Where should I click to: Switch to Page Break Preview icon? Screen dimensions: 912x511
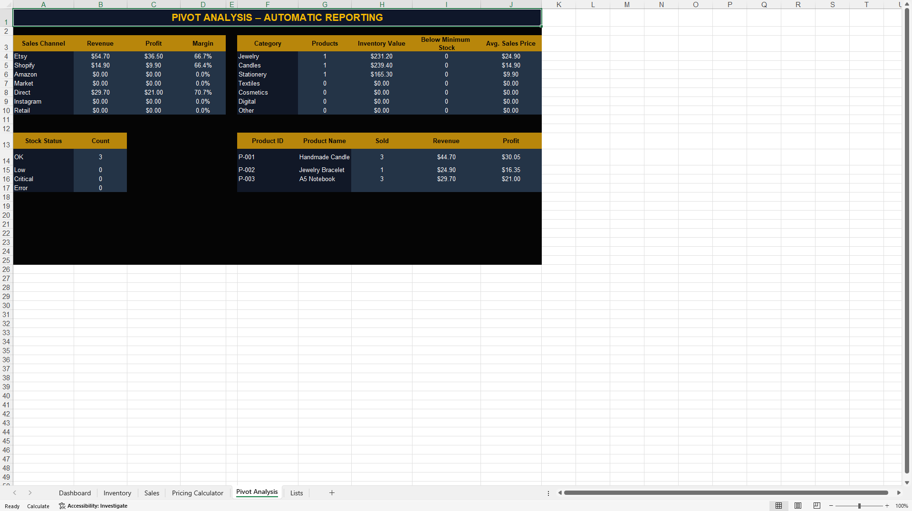[x=817, y=506]
